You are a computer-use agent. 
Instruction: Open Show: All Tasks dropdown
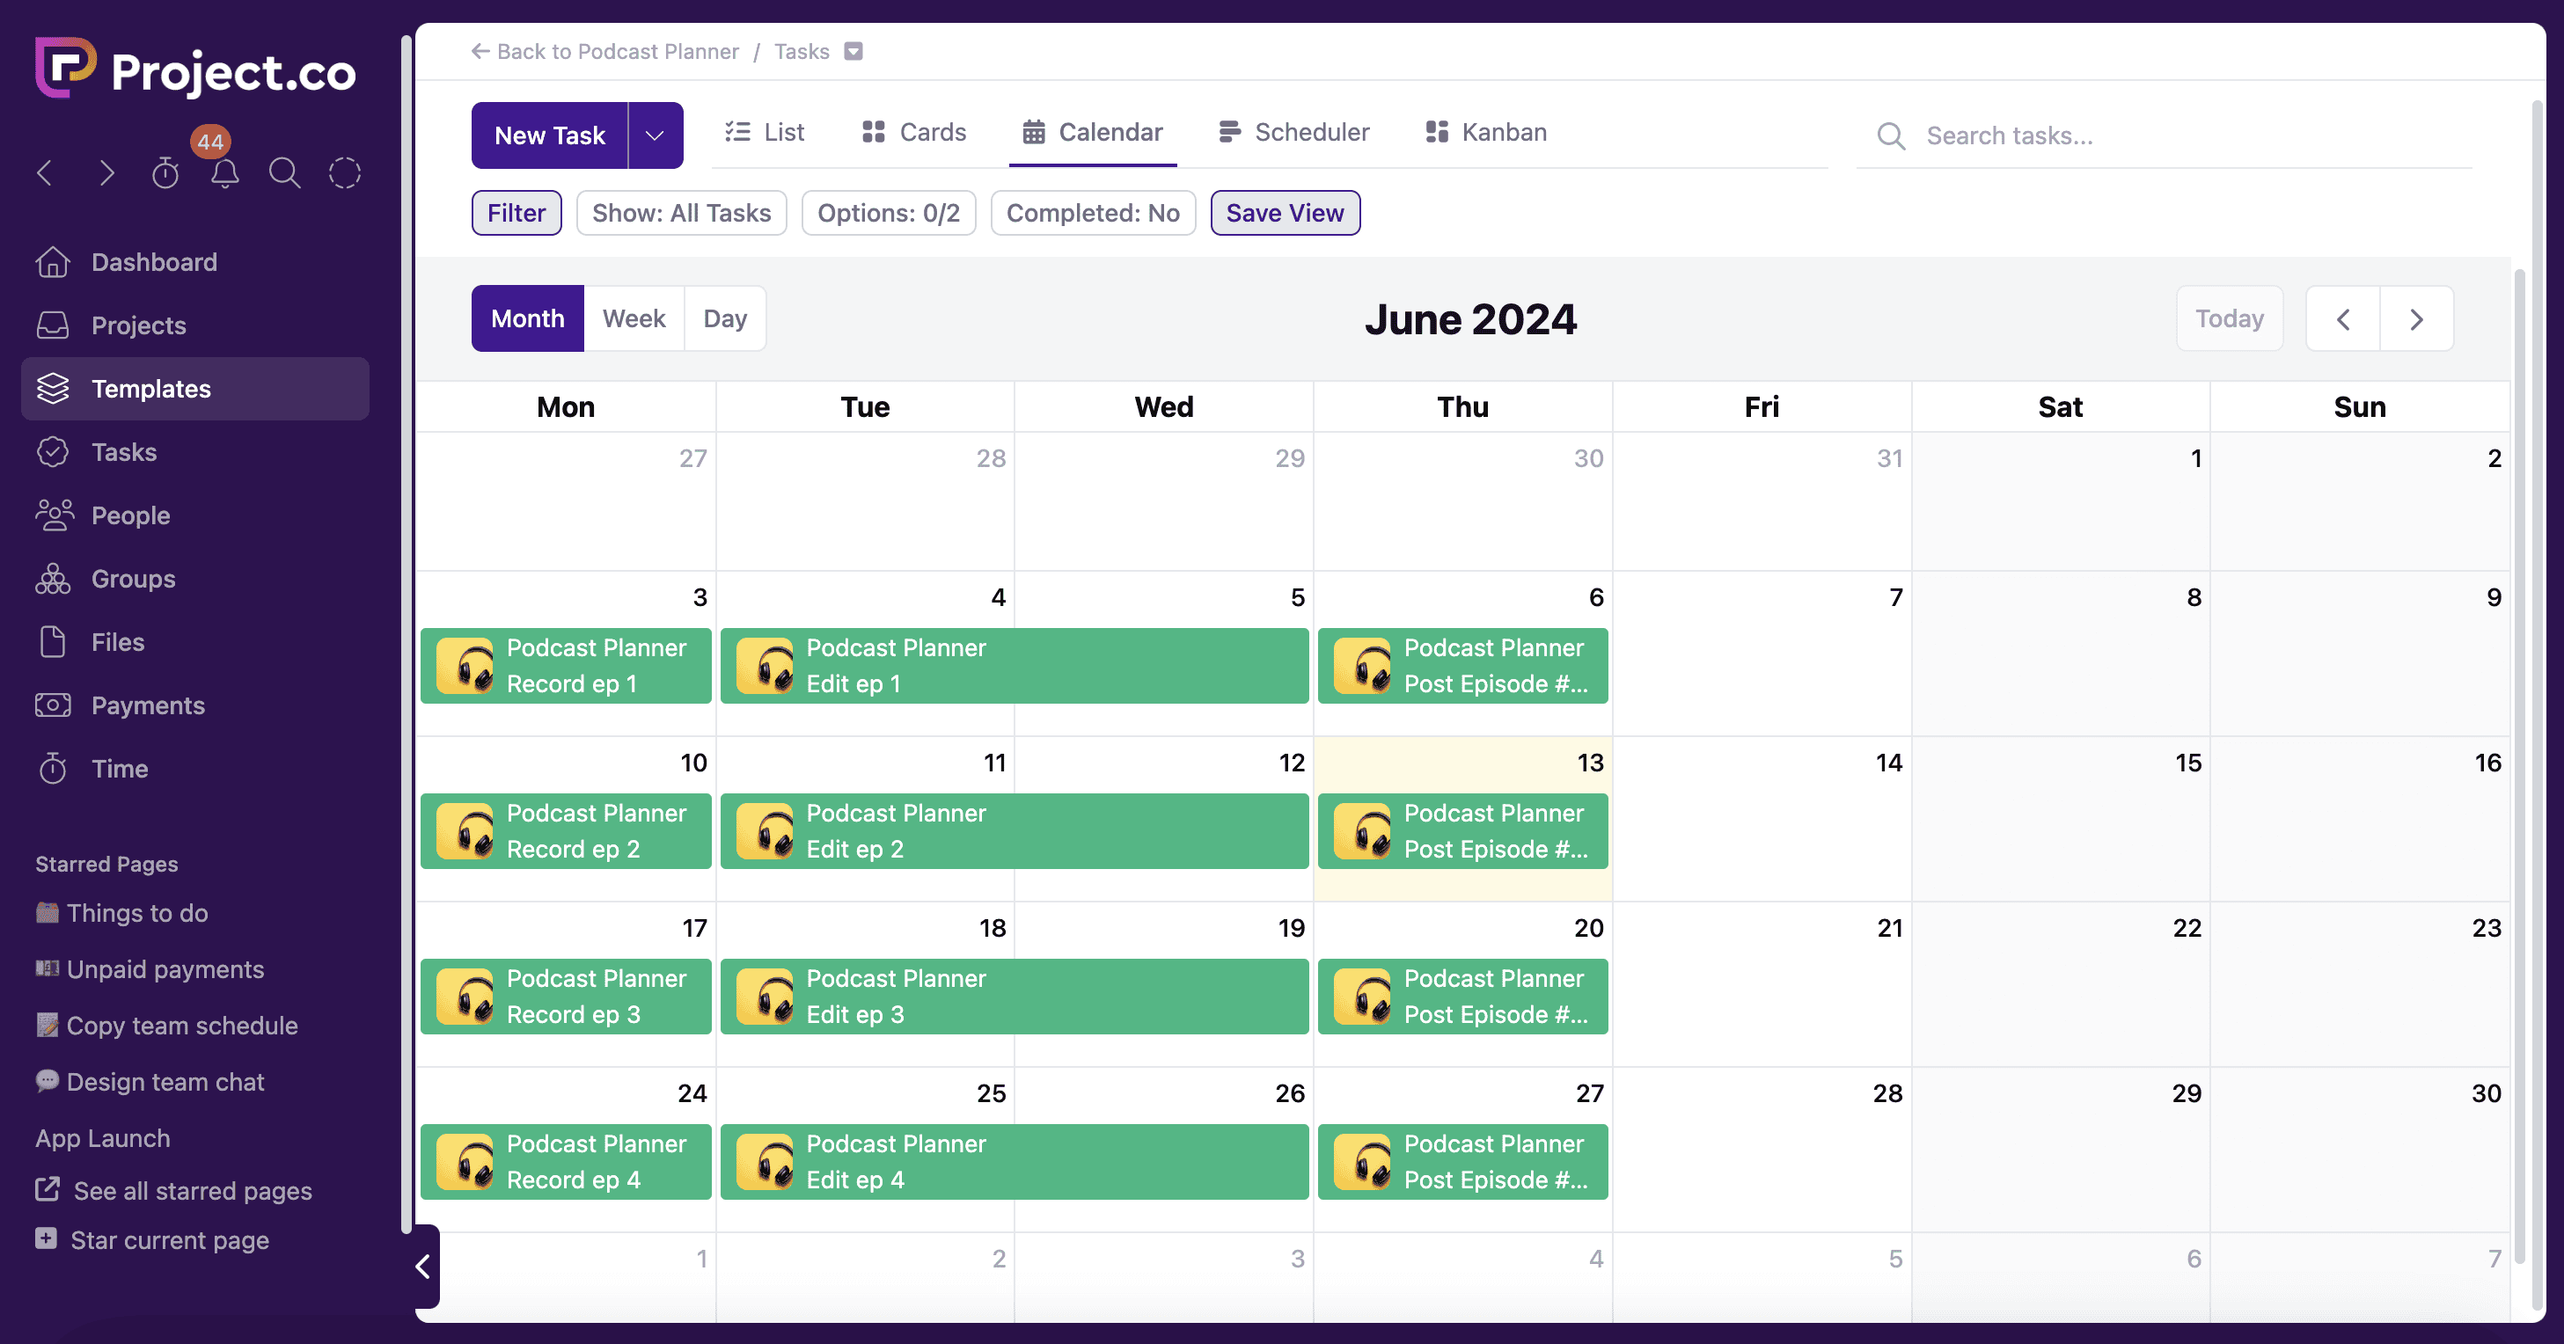(x=681, y=213)
